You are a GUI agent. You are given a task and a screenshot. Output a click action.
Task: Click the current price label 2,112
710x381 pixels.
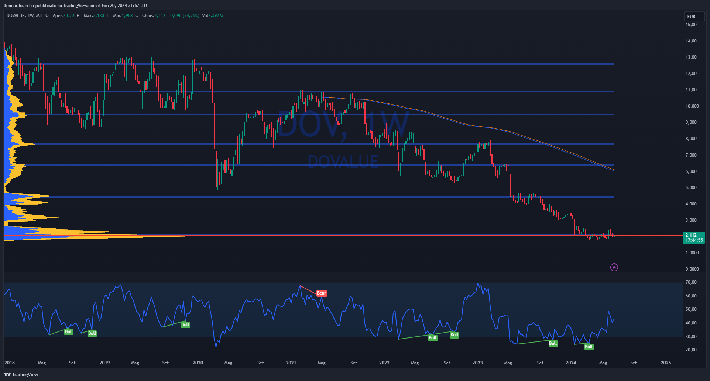pos(691,235)
